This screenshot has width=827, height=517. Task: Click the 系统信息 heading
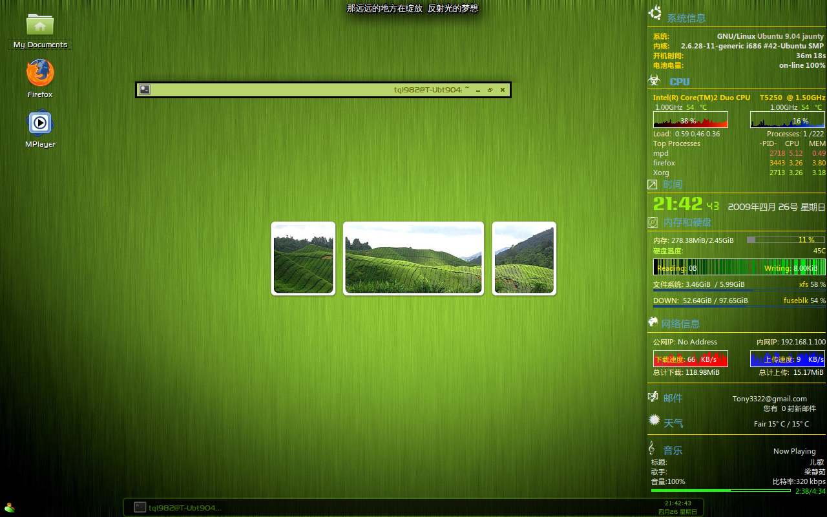point(686,18)
